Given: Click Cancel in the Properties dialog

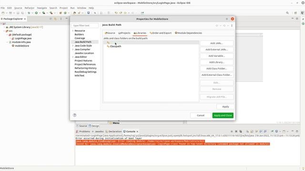Looking at the screenshot, I should [x=201, y=115].
